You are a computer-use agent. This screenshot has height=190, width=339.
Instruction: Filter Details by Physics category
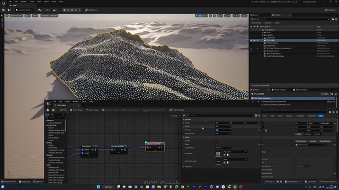tap(289, 116)
